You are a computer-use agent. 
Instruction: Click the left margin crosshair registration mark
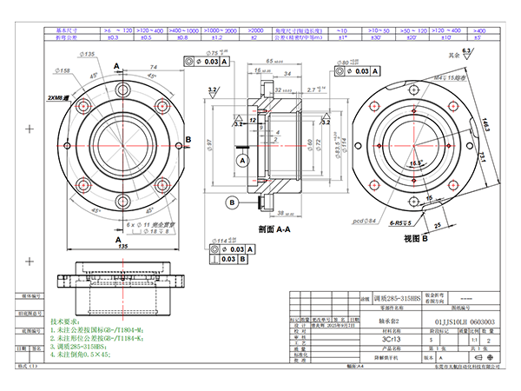click(x=30, y=129)
